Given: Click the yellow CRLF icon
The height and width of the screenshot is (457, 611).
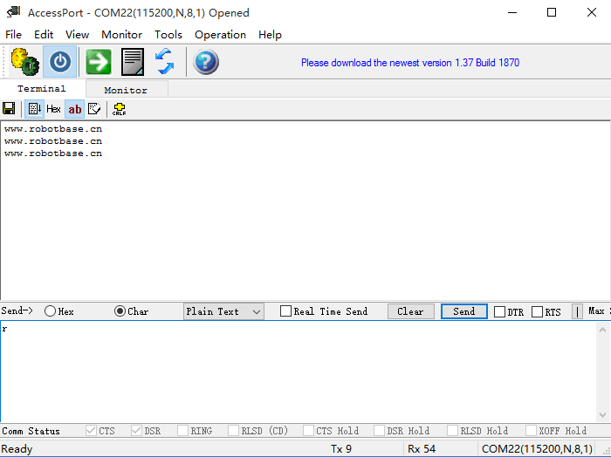Looking at the screenshot, I should click(x=119, y=109).
